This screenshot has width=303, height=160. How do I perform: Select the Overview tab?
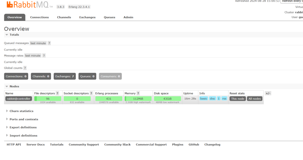tap(15, 17)
